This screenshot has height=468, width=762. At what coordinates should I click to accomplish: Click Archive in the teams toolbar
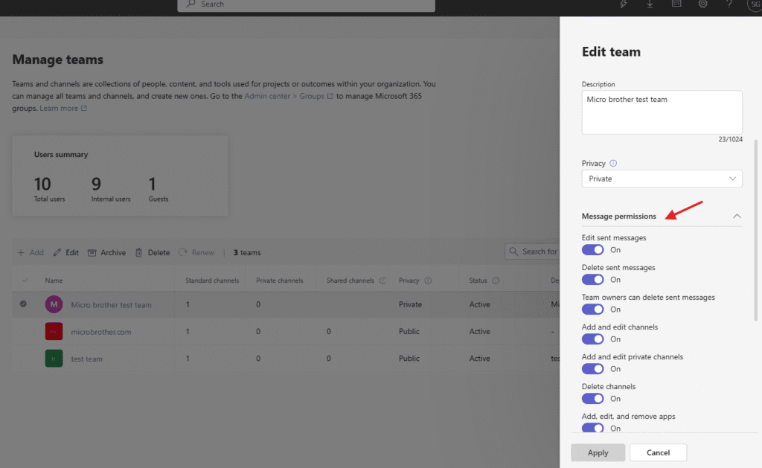click(106, 253)
